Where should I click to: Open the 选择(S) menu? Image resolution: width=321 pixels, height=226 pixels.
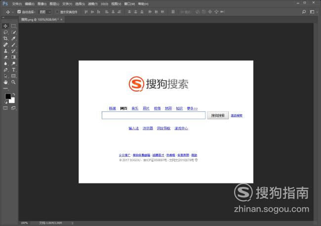pos(80,4)
